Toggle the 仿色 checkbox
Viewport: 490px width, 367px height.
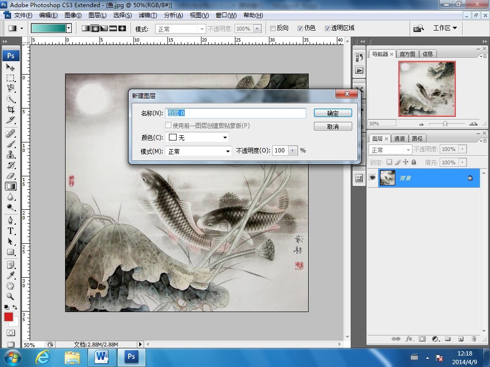click(300, 28)
